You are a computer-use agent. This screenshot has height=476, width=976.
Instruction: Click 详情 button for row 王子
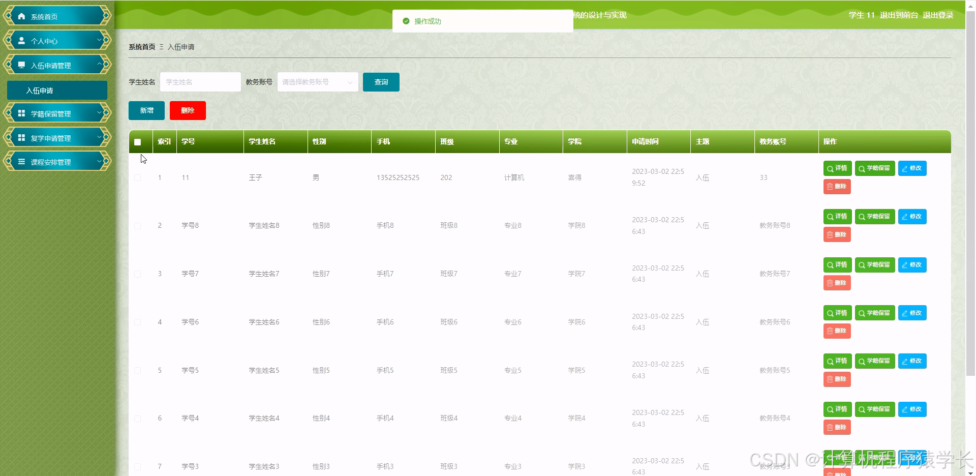click(837, 168)
